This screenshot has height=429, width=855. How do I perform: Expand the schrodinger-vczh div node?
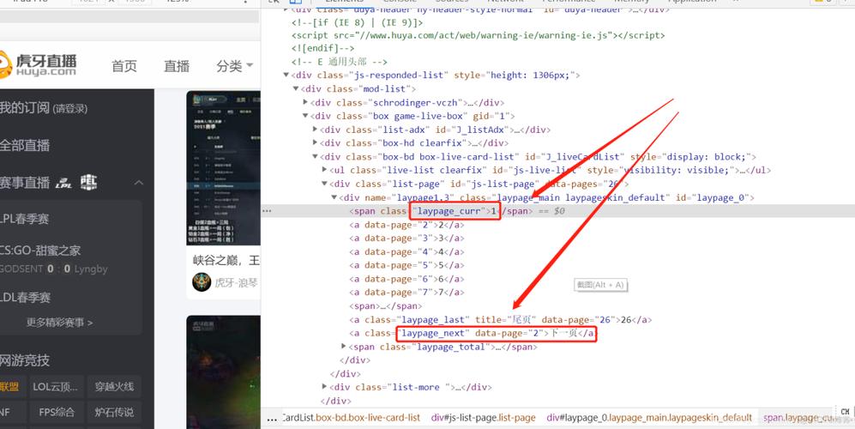(305, 102)
